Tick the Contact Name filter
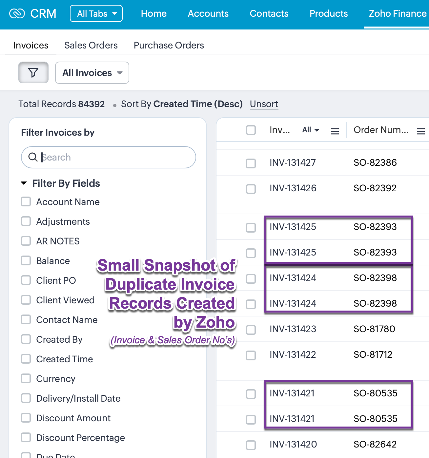The image size is (429, 458). pos(26,319)
